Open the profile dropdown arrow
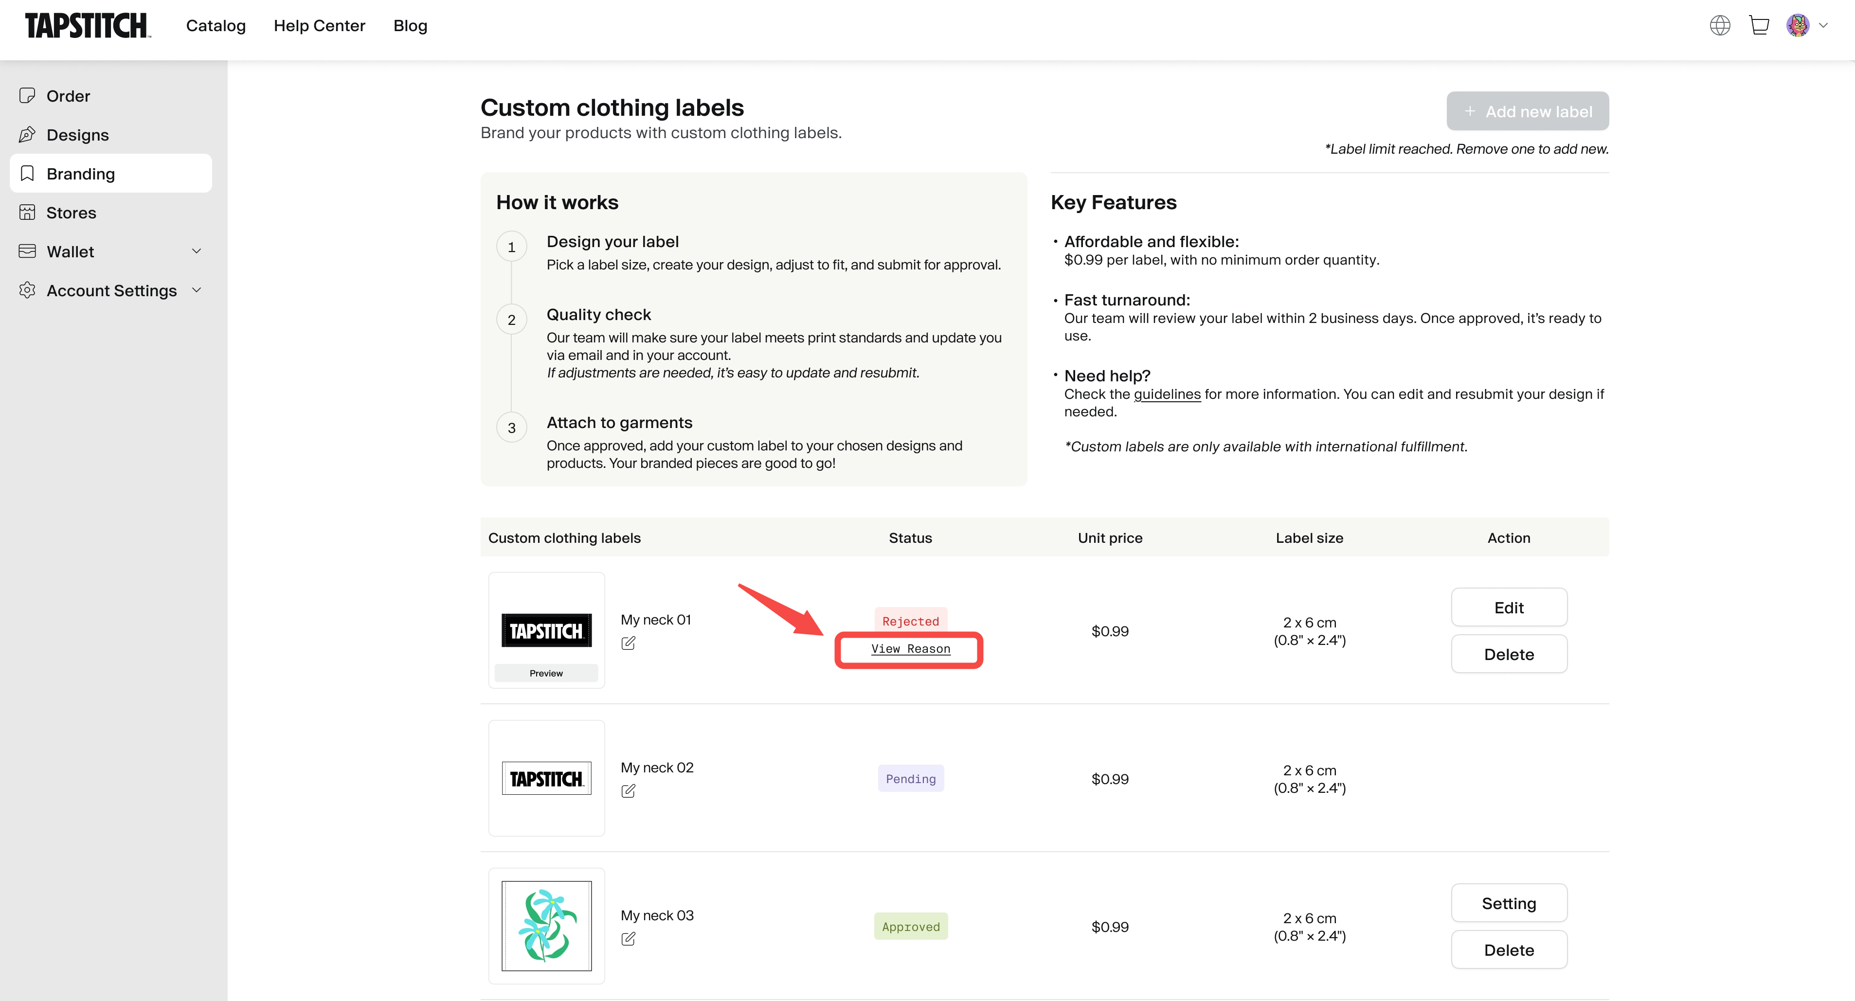 coord(1823,26)
